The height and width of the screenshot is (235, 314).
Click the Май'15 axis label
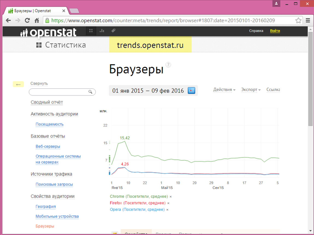(167, 188)
